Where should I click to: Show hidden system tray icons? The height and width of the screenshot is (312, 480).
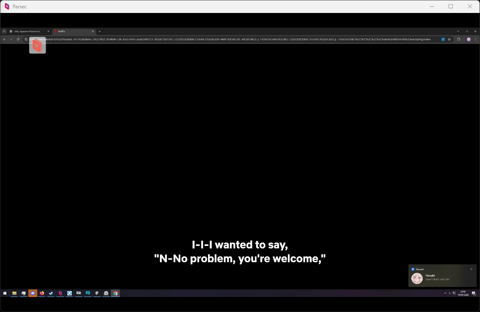point(445,293)
